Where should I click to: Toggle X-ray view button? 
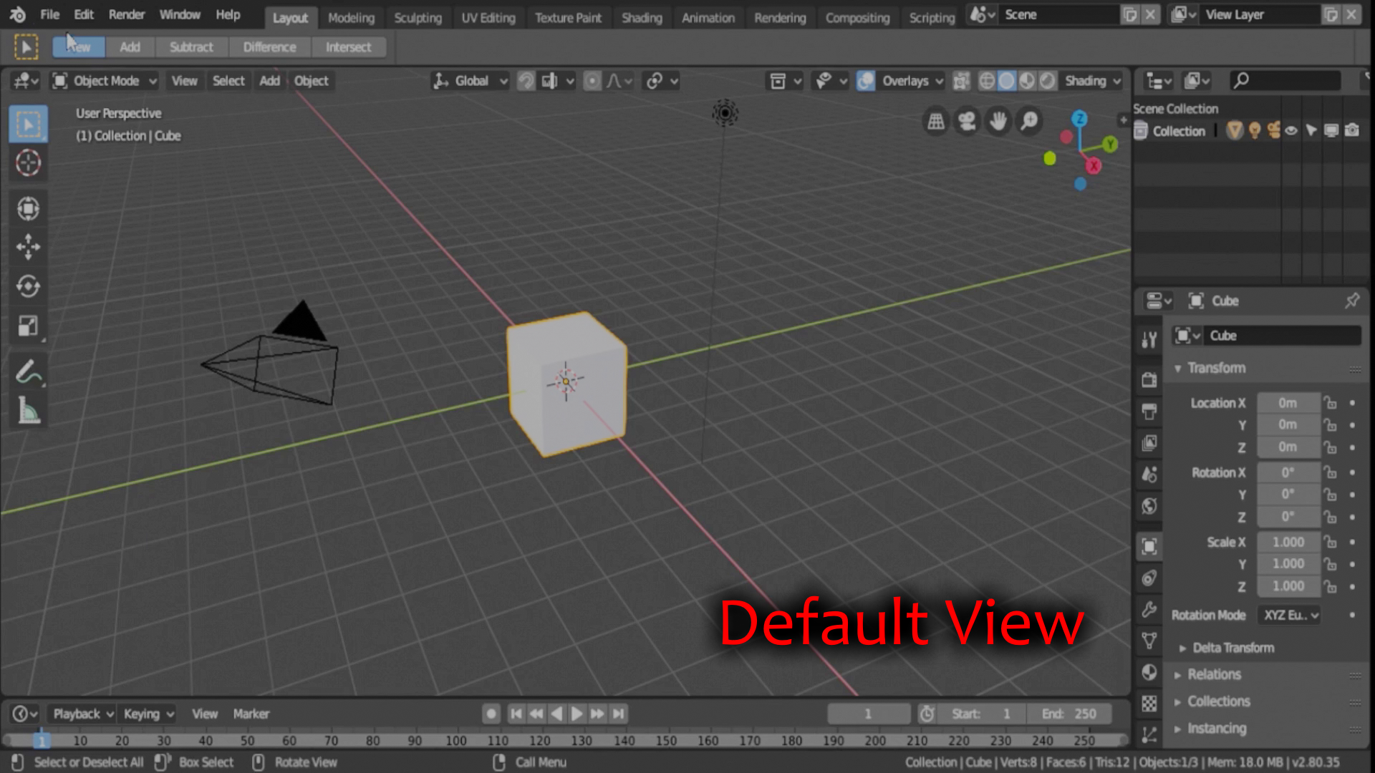point(961,81)
